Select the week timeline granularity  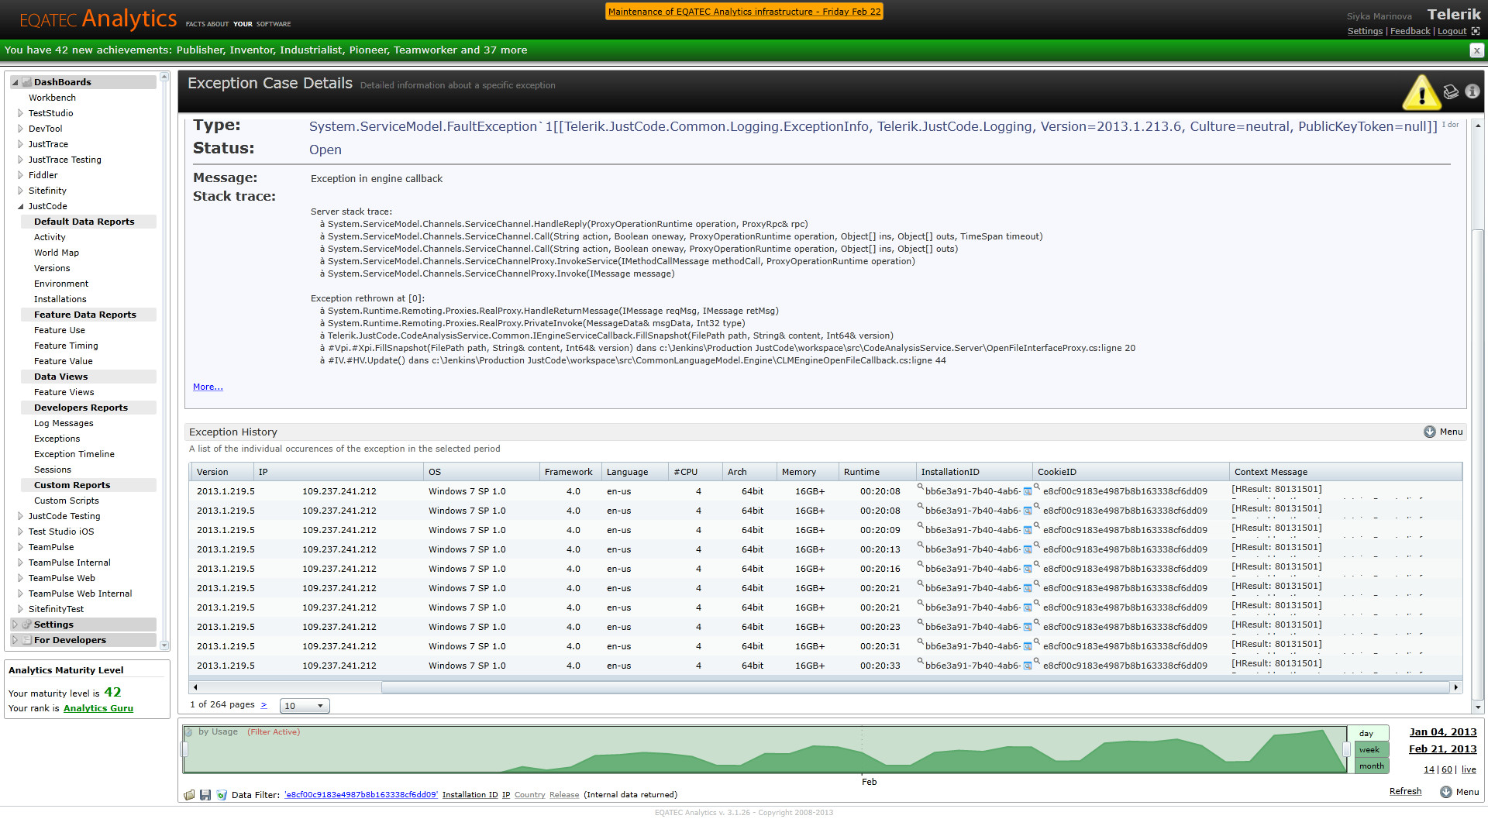coord(1369,749)
